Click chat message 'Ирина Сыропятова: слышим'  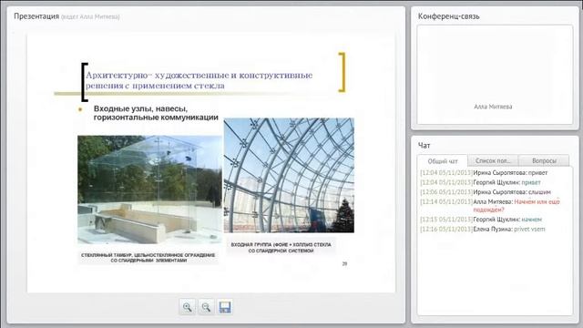coord(486,192)
